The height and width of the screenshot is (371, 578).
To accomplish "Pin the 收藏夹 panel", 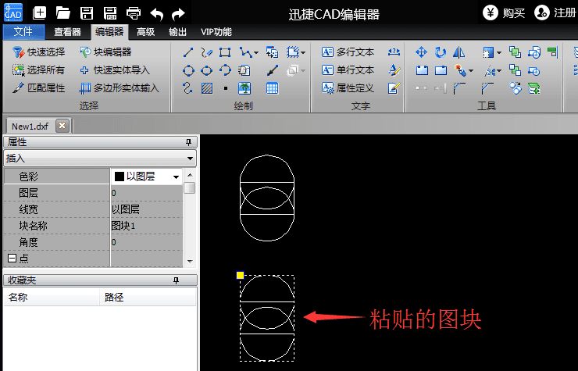I will tap(177, 280).
